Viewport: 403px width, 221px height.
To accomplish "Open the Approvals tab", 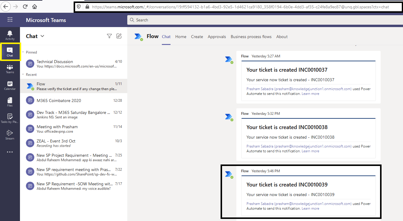I will [x=217, y=37].
